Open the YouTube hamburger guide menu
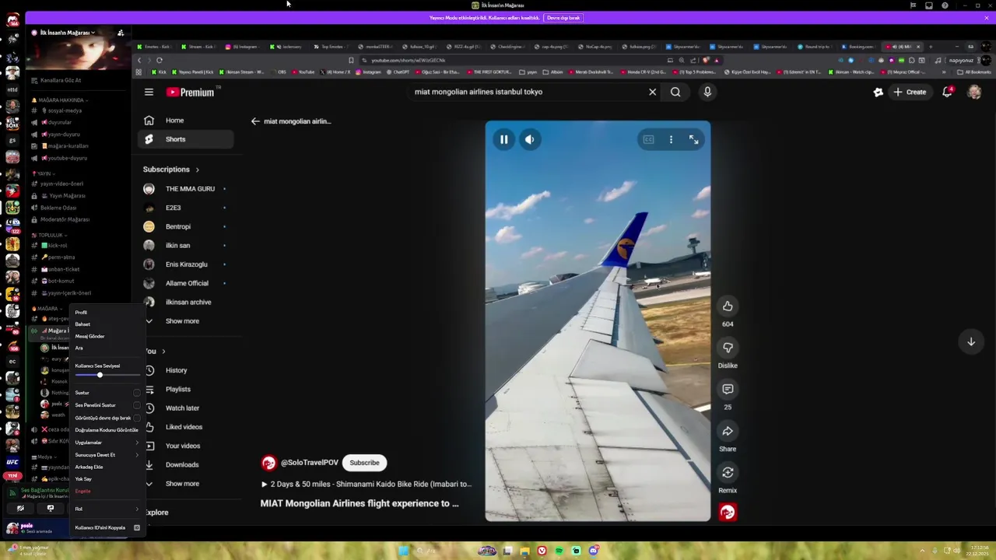The image size is (996, 560). click(149, 92)
